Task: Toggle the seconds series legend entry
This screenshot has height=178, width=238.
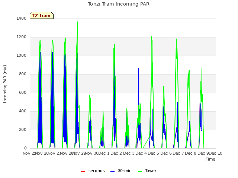Action: click(x=93, y=171)
